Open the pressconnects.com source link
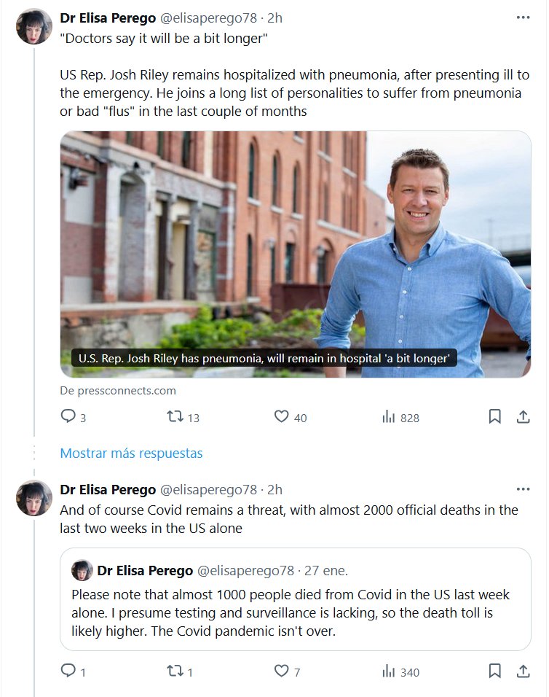Screen dimensions: 549x697 coord(118,390)
